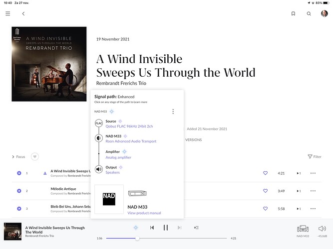
Task: Open Roon Advanced Audio Transport link
Action: click(131, 141)
